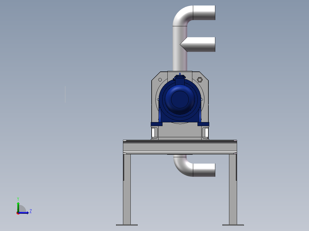Select the hex bolt on the housing

click(x=200, y=80)
